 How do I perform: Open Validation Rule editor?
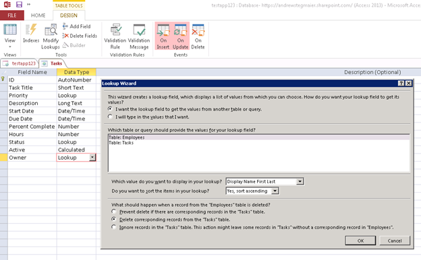click(x=115, y=36)
